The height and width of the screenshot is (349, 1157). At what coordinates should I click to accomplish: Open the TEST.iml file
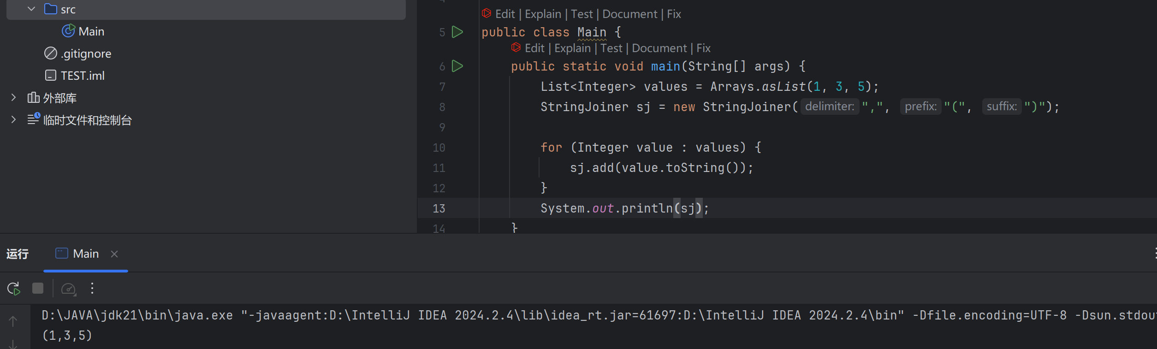pyautogui.click(x=83, y=76)
